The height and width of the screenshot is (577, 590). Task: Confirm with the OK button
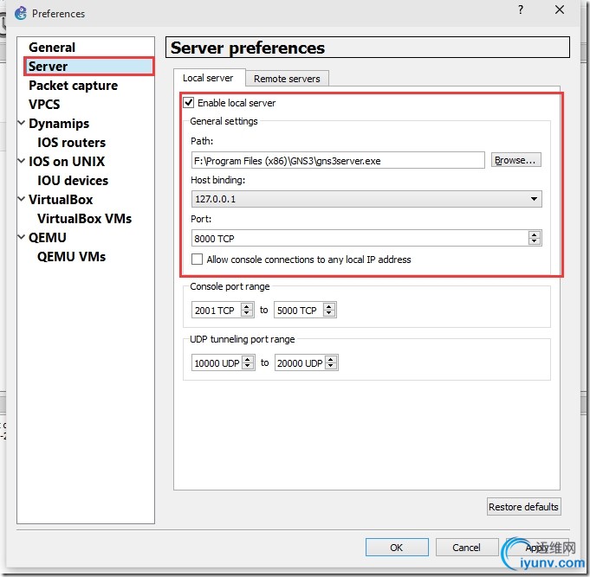397,548
